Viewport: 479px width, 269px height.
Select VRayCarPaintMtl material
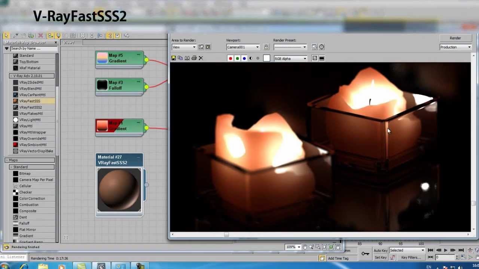tap(32, 95)
